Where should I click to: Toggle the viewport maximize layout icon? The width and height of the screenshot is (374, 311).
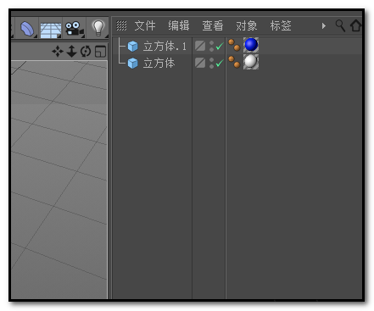pos(100,52)
